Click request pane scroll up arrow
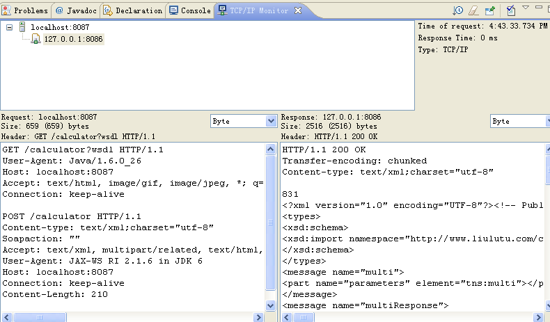The image size is (550, 322). (270, 150)
